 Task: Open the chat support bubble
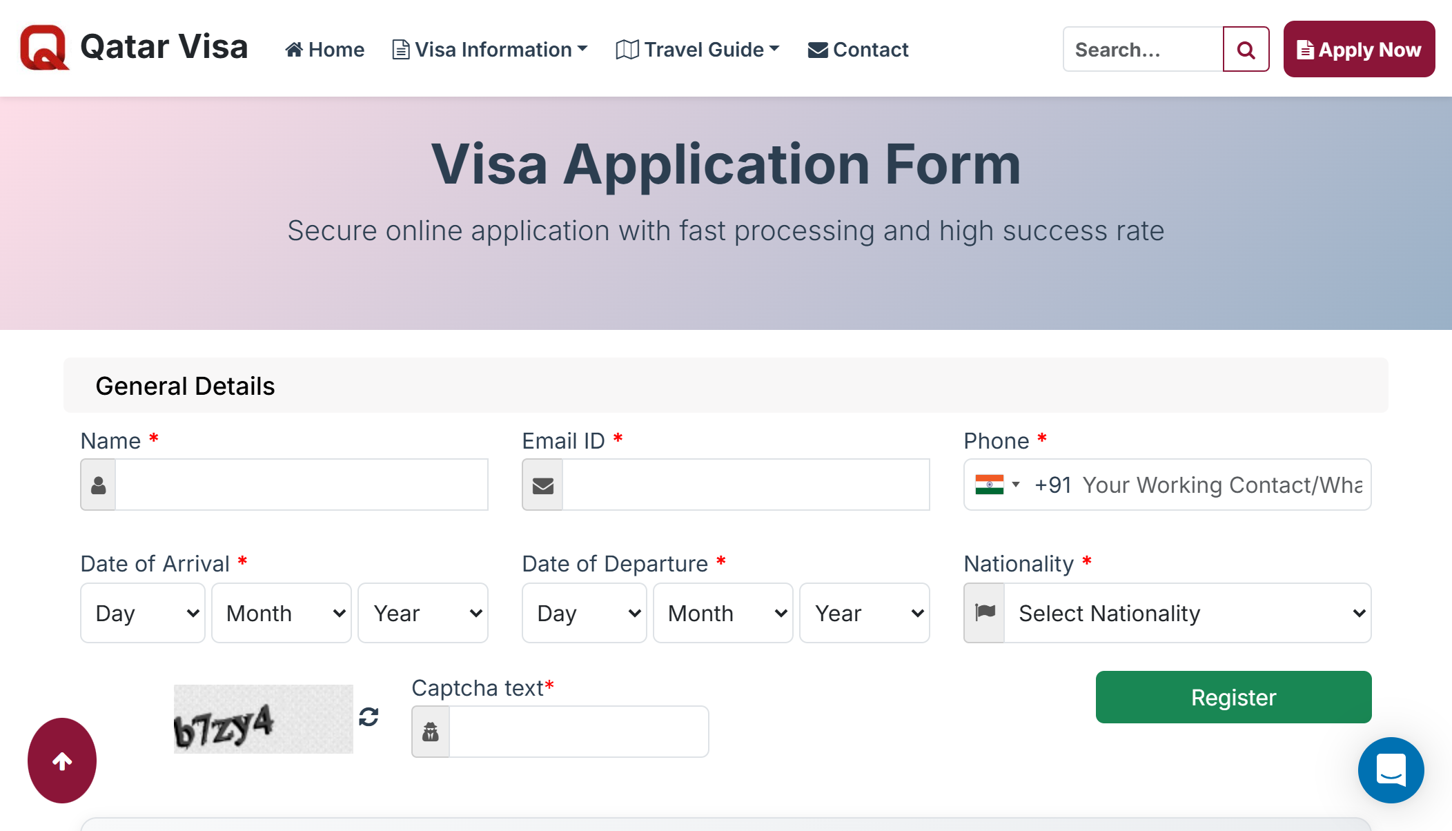1391,770
